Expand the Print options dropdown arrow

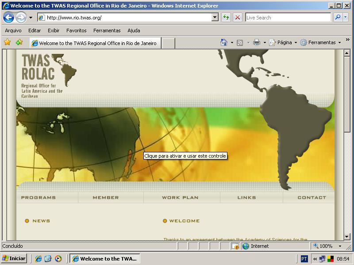point(265,42)
